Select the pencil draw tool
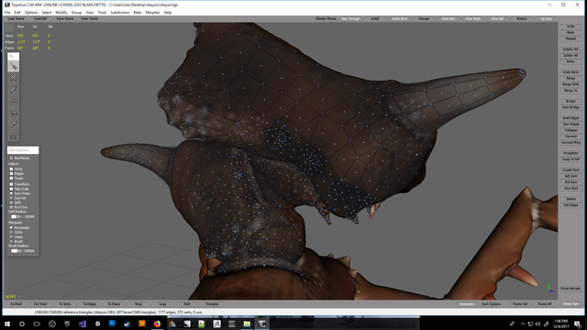 pos(14,90)
